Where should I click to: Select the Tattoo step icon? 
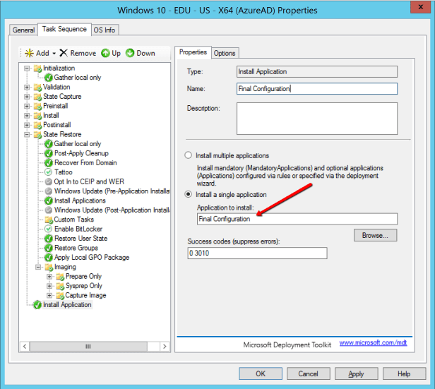coord(48,172)
